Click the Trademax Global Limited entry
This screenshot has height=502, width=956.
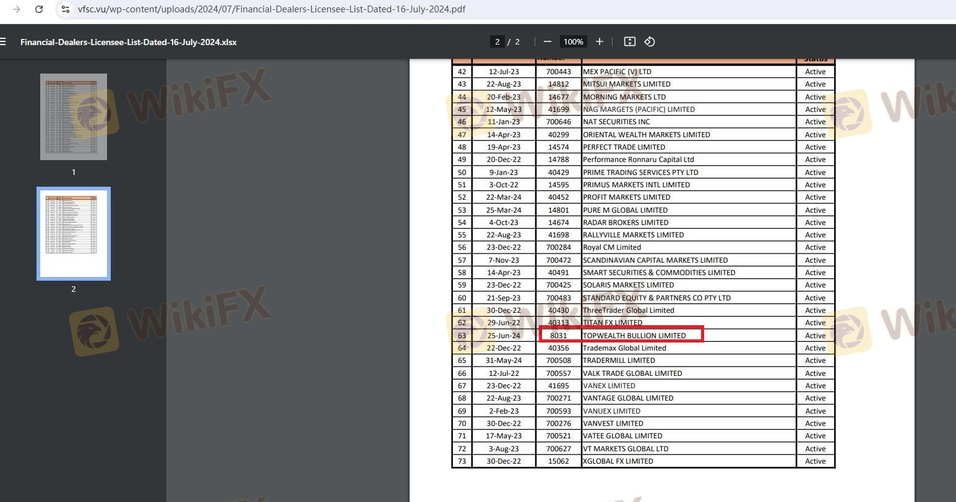point(624,348)
